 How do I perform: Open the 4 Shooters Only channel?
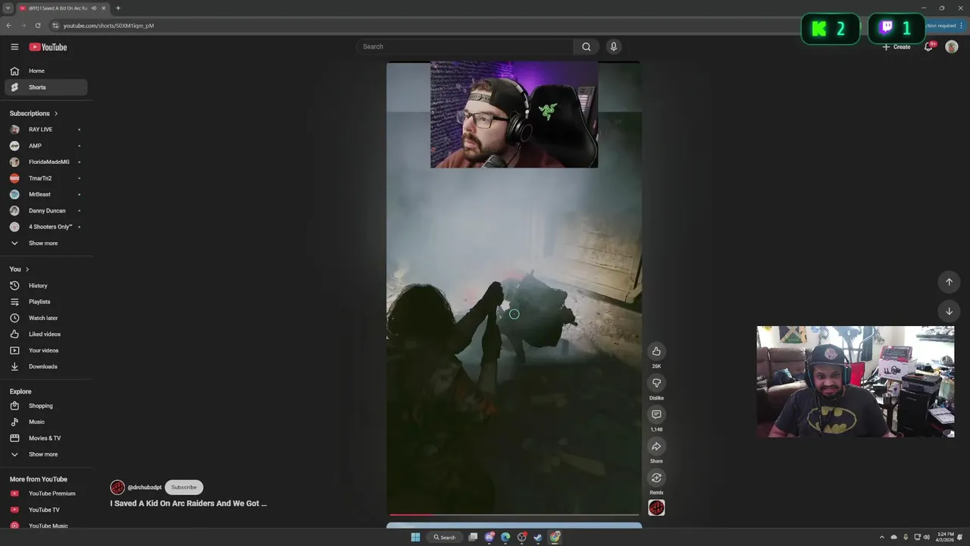tap(46, 227)
